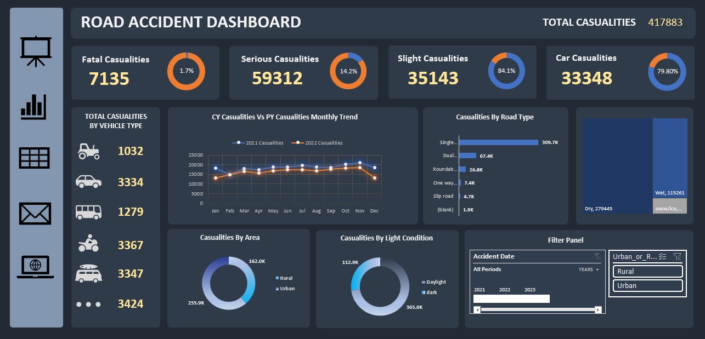Image resolution: width=705 pixels, height=339 pixels.
Task: Select the Dual carriageway 67.4K bar
Action: [467, 156]
